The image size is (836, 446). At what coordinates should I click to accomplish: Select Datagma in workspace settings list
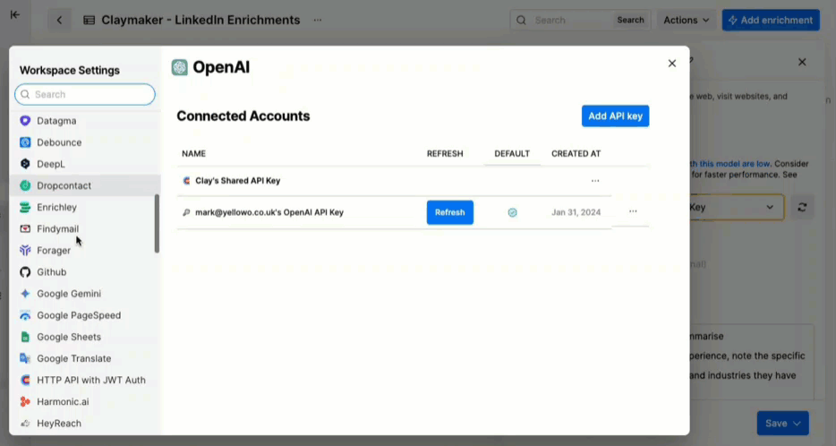[85, 121]
